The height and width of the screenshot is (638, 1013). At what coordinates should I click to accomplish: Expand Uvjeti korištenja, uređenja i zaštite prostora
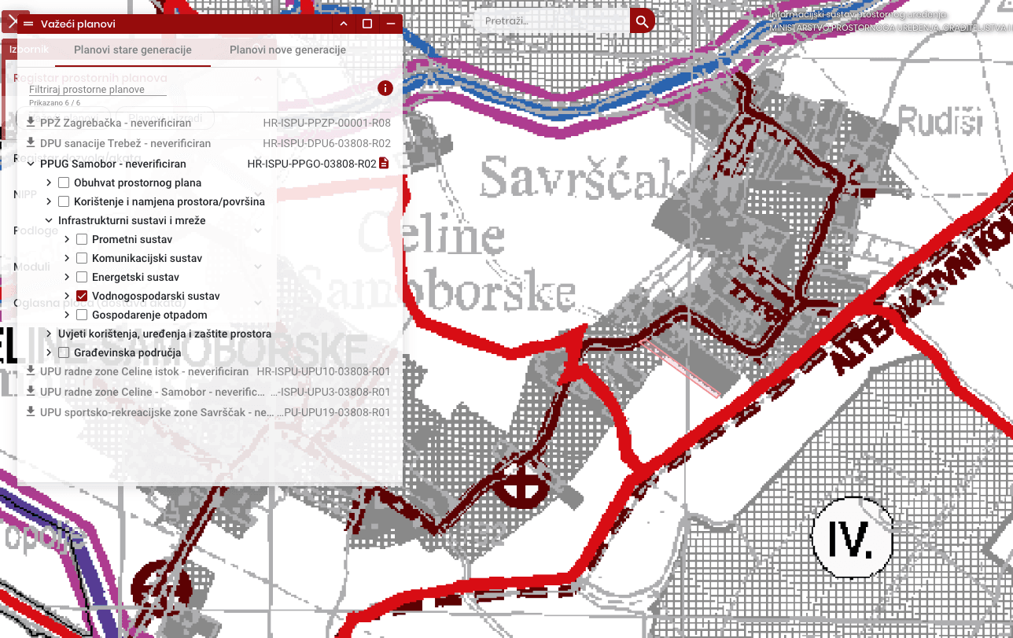[x=49, y=334]
